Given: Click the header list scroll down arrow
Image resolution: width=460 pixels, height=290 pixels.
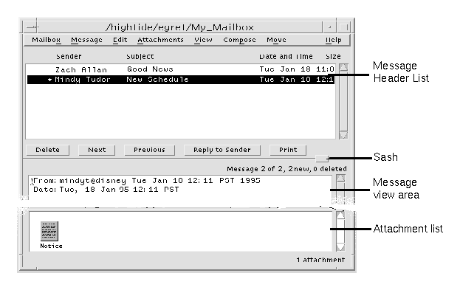Looking at the screenshot, I should pos(343,135).
